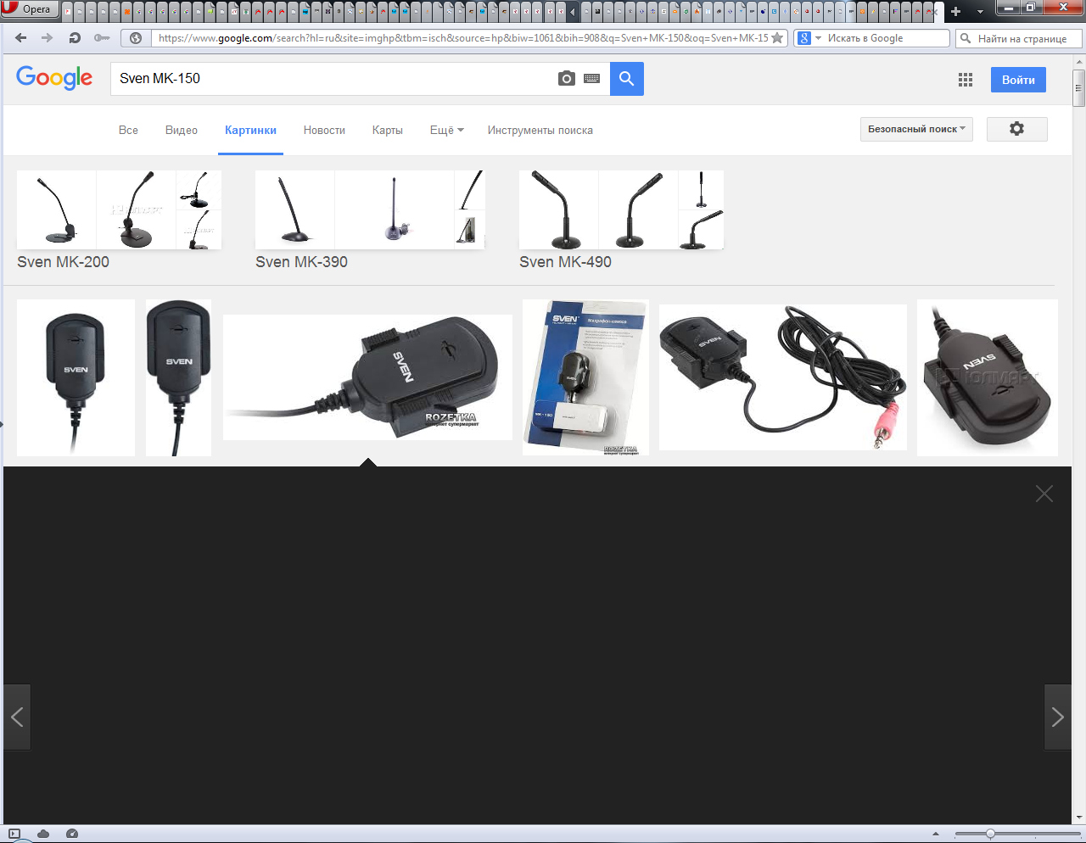Open second upright SVEN microphone image result
Screen dimensions: 1086x843
tap(178, 377)
